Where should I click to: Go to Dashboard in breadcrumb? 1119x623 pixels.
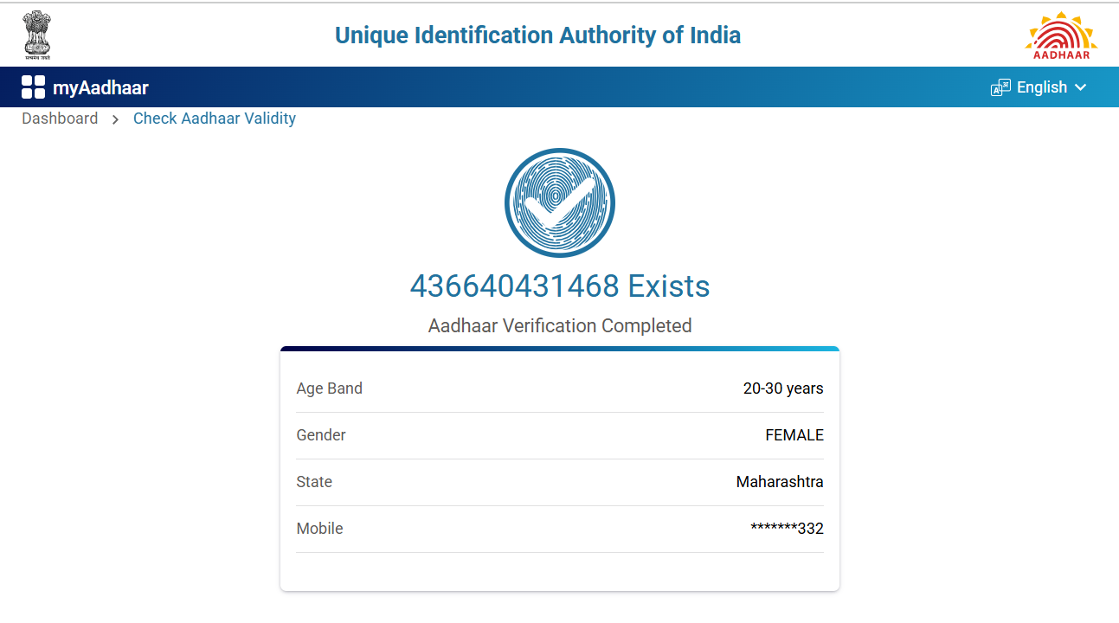[60, 119]
